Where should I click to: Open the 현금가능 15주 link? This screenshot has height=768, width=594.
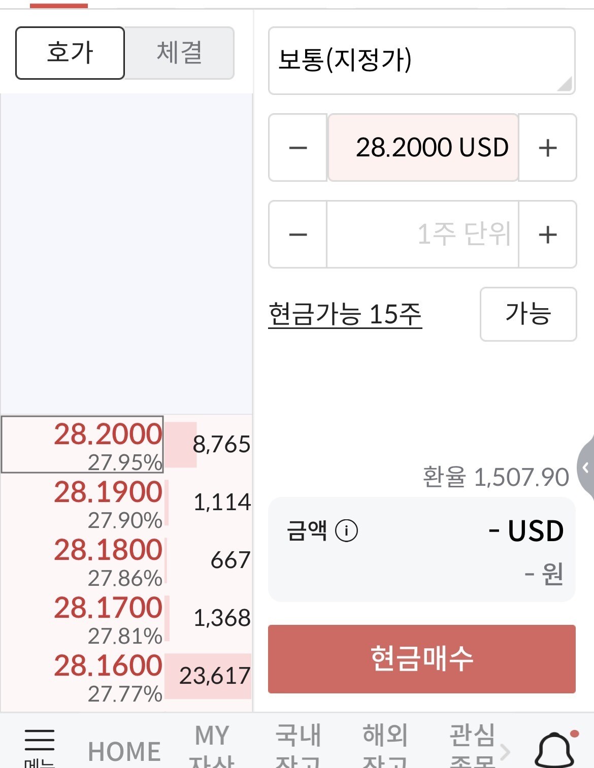tap(345, 315)
